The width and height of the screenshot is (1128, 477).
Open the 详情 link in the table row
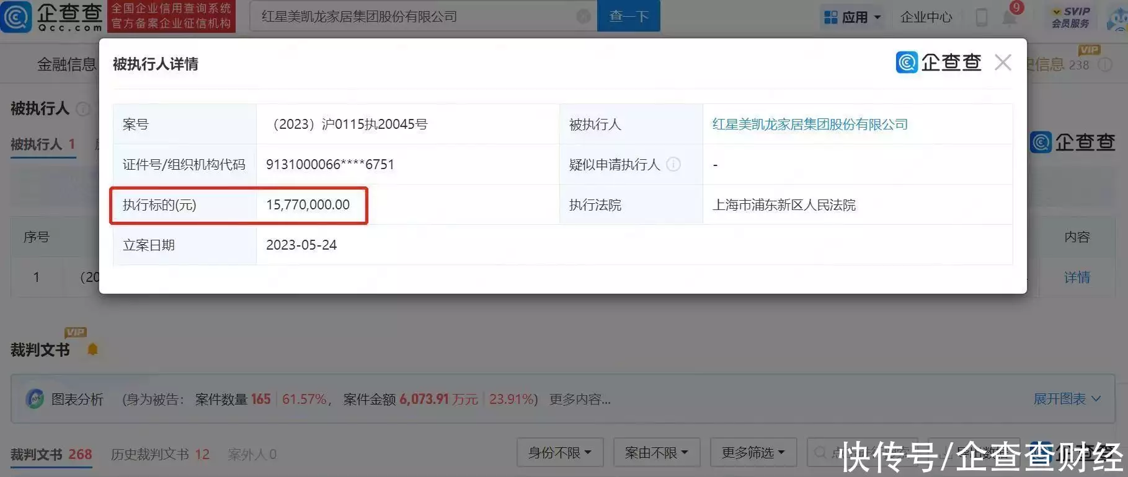(1077, 278)
